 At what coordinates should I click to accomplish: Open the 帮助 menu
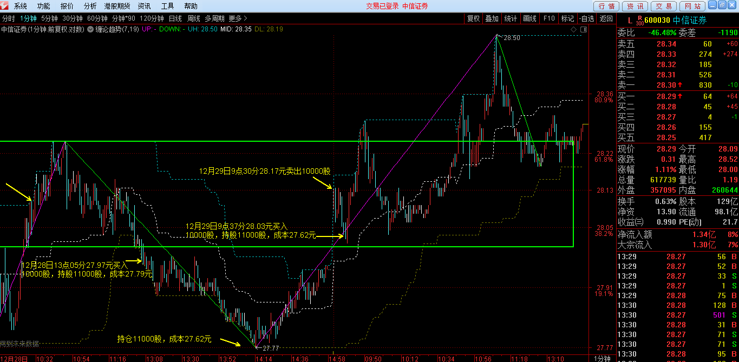191,6
